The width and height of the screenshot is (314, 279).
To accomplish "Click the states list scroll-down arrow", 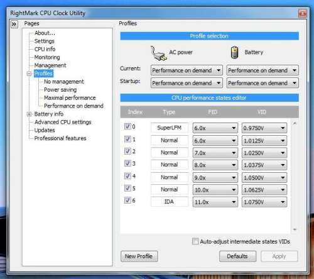I will 295,229.
